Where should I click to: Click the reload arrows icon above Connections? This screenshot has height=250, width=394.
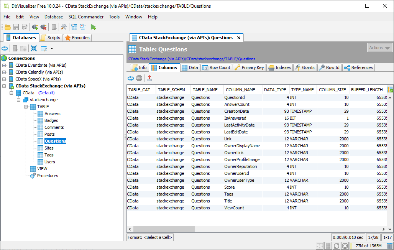pos(4,48)
